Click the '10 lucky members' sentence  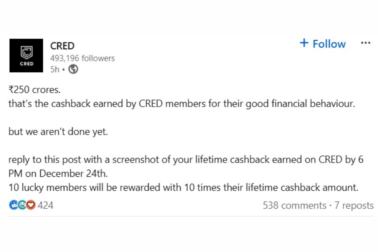point(183,187)
